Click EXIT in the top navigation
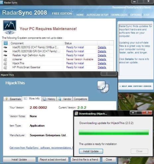This screenshot has width=154, height=164. pos(147,15)
